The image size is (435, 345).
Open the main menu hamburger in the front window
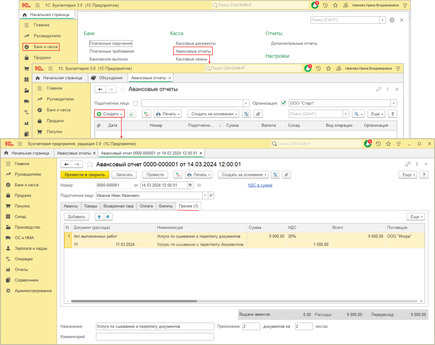coord(20,144)
